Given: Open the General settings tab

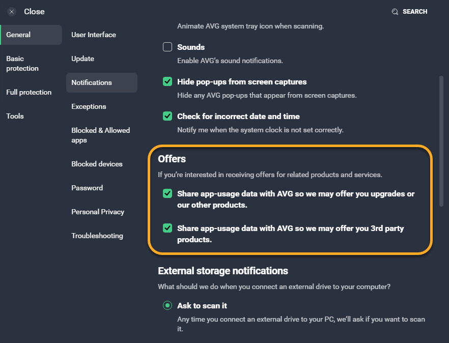Looking at the screenshot, I should 19,35.
